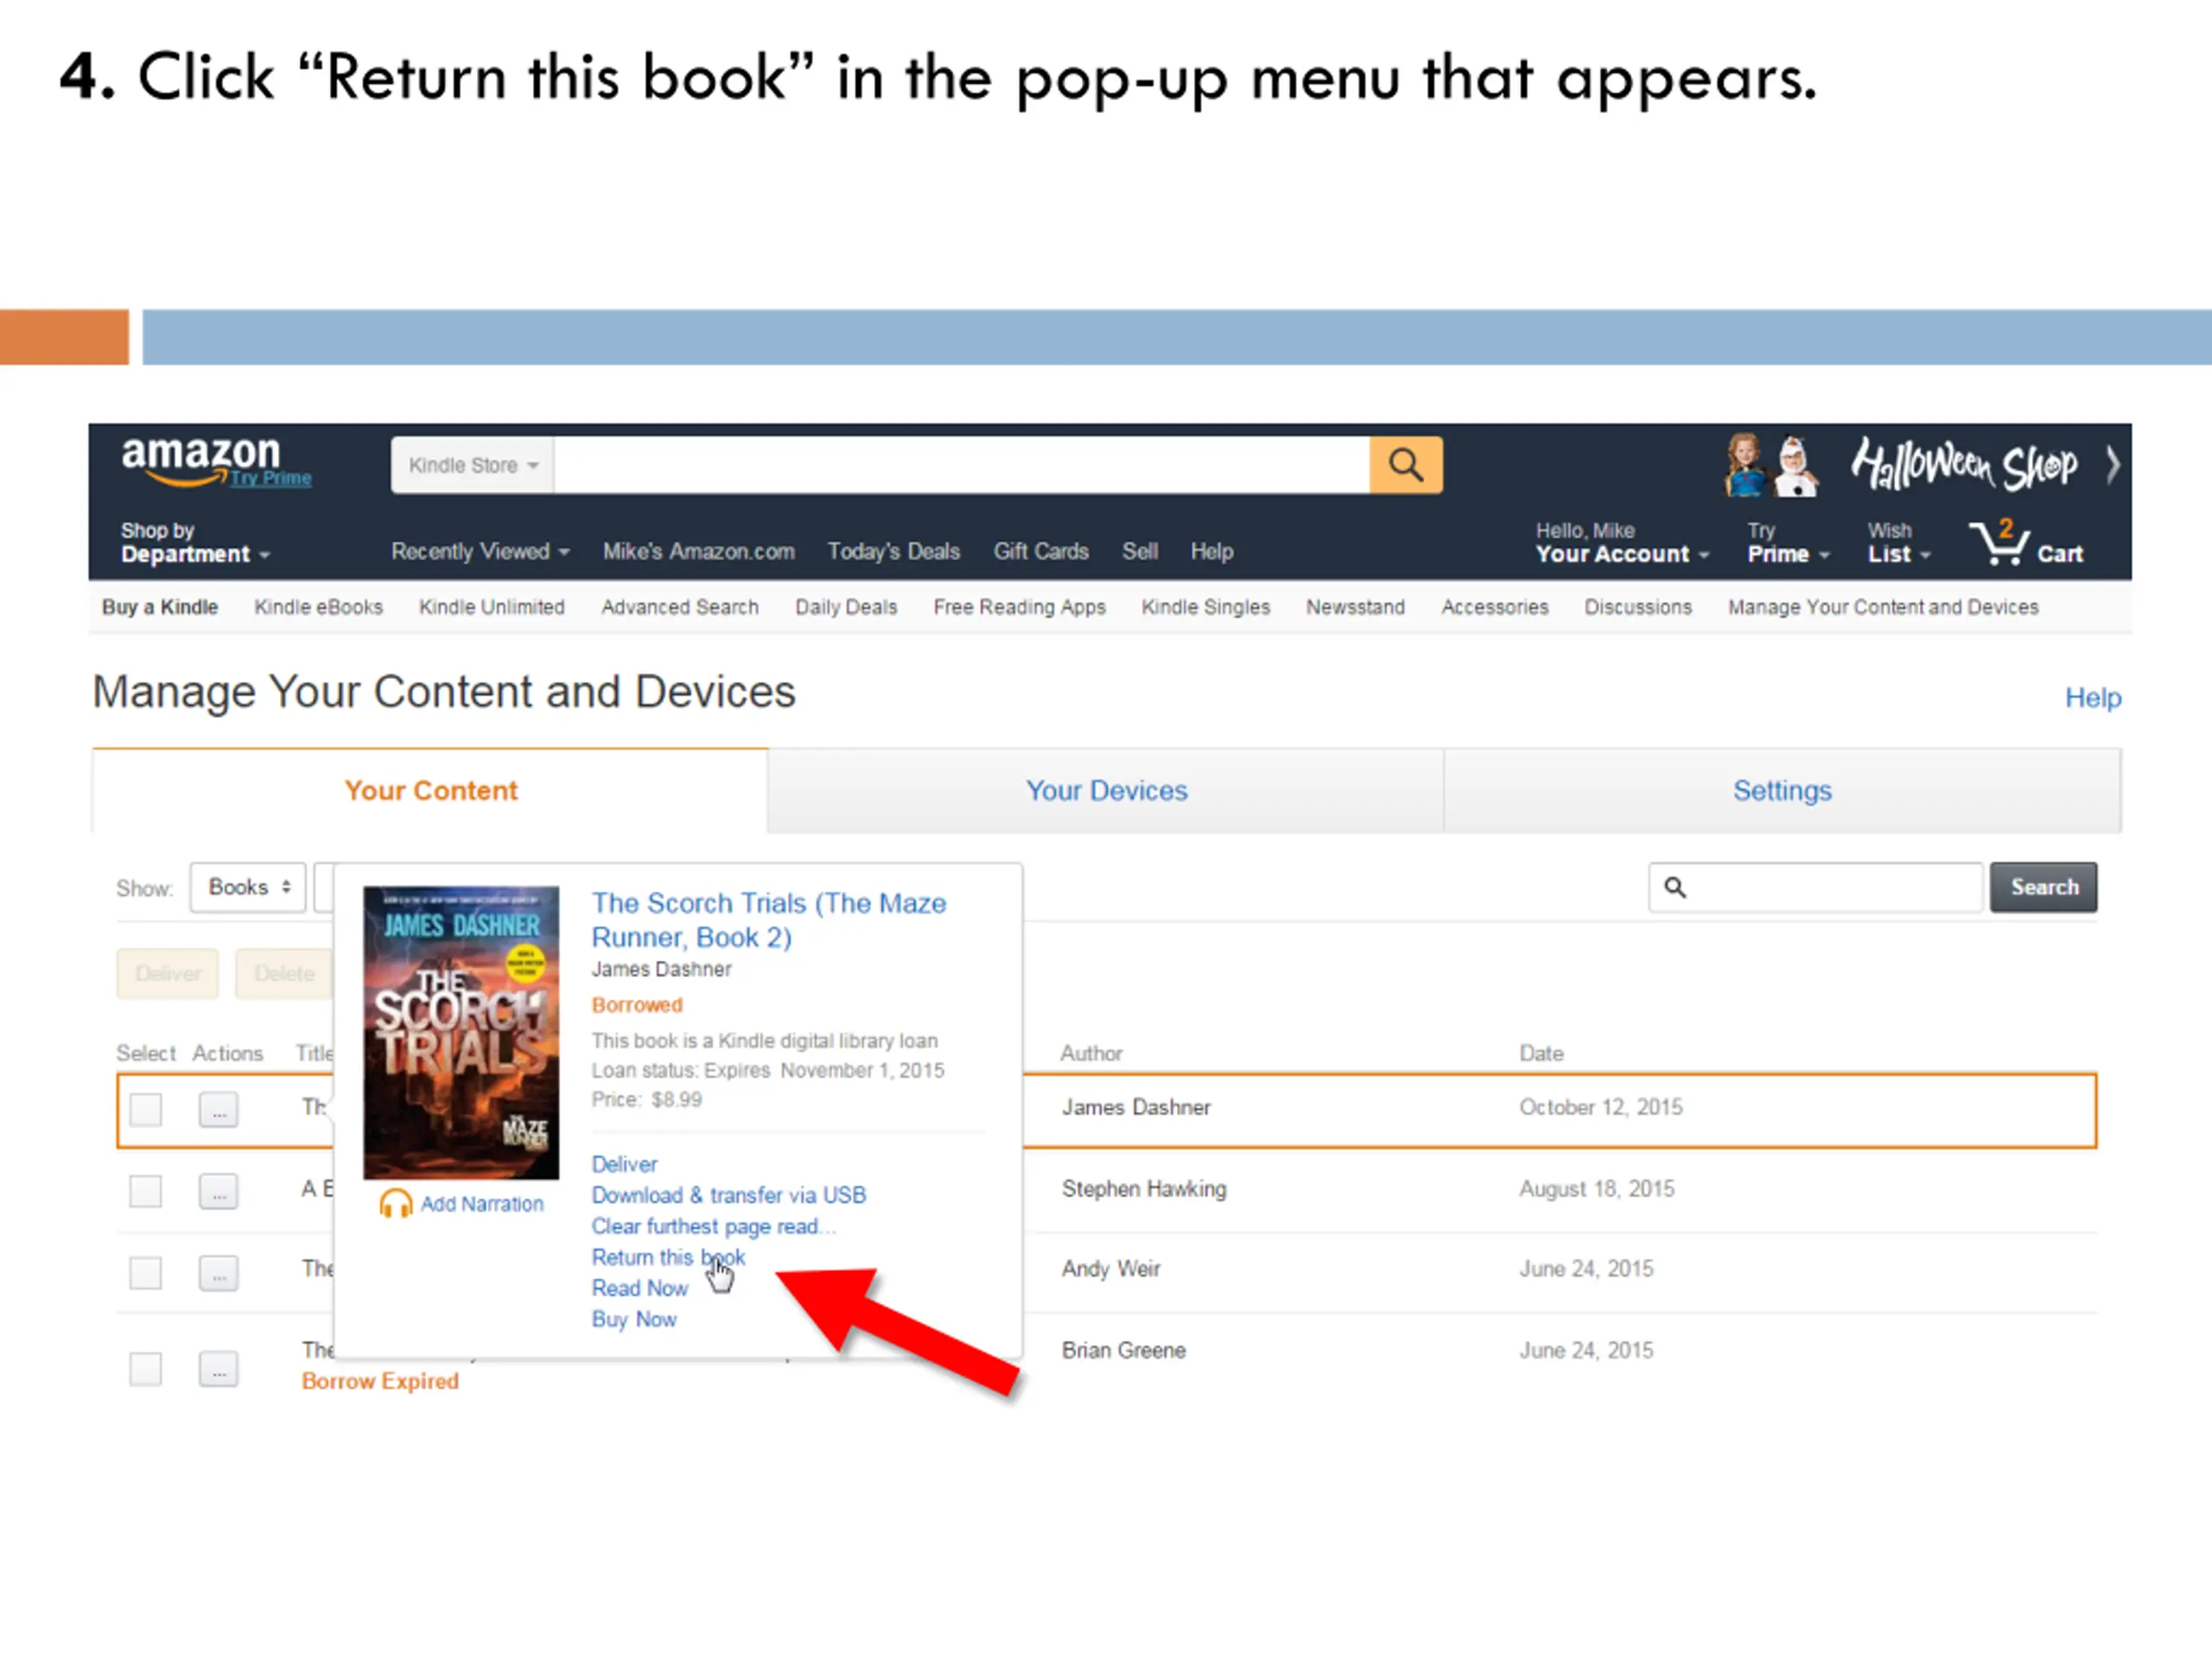Click the main Amazon search field
The image size is (2212, 1659).
pyautogui.click(x=962, y=465)
